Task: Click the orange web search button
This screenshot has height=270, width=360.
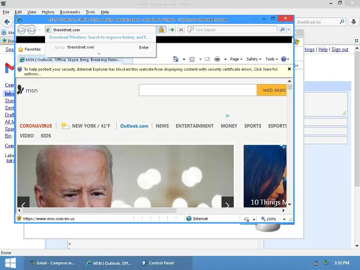Action: point(272,90)
